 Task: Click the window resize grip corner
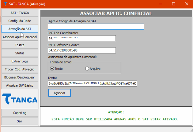(191, 130)
